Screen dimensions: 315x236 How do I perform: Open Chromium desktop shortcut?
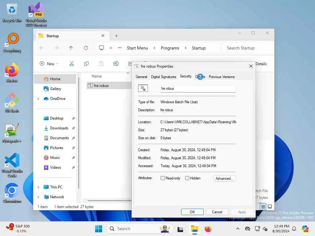(x=12, y=193)
